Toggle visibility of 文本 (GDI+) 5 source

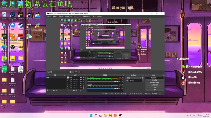81,82
